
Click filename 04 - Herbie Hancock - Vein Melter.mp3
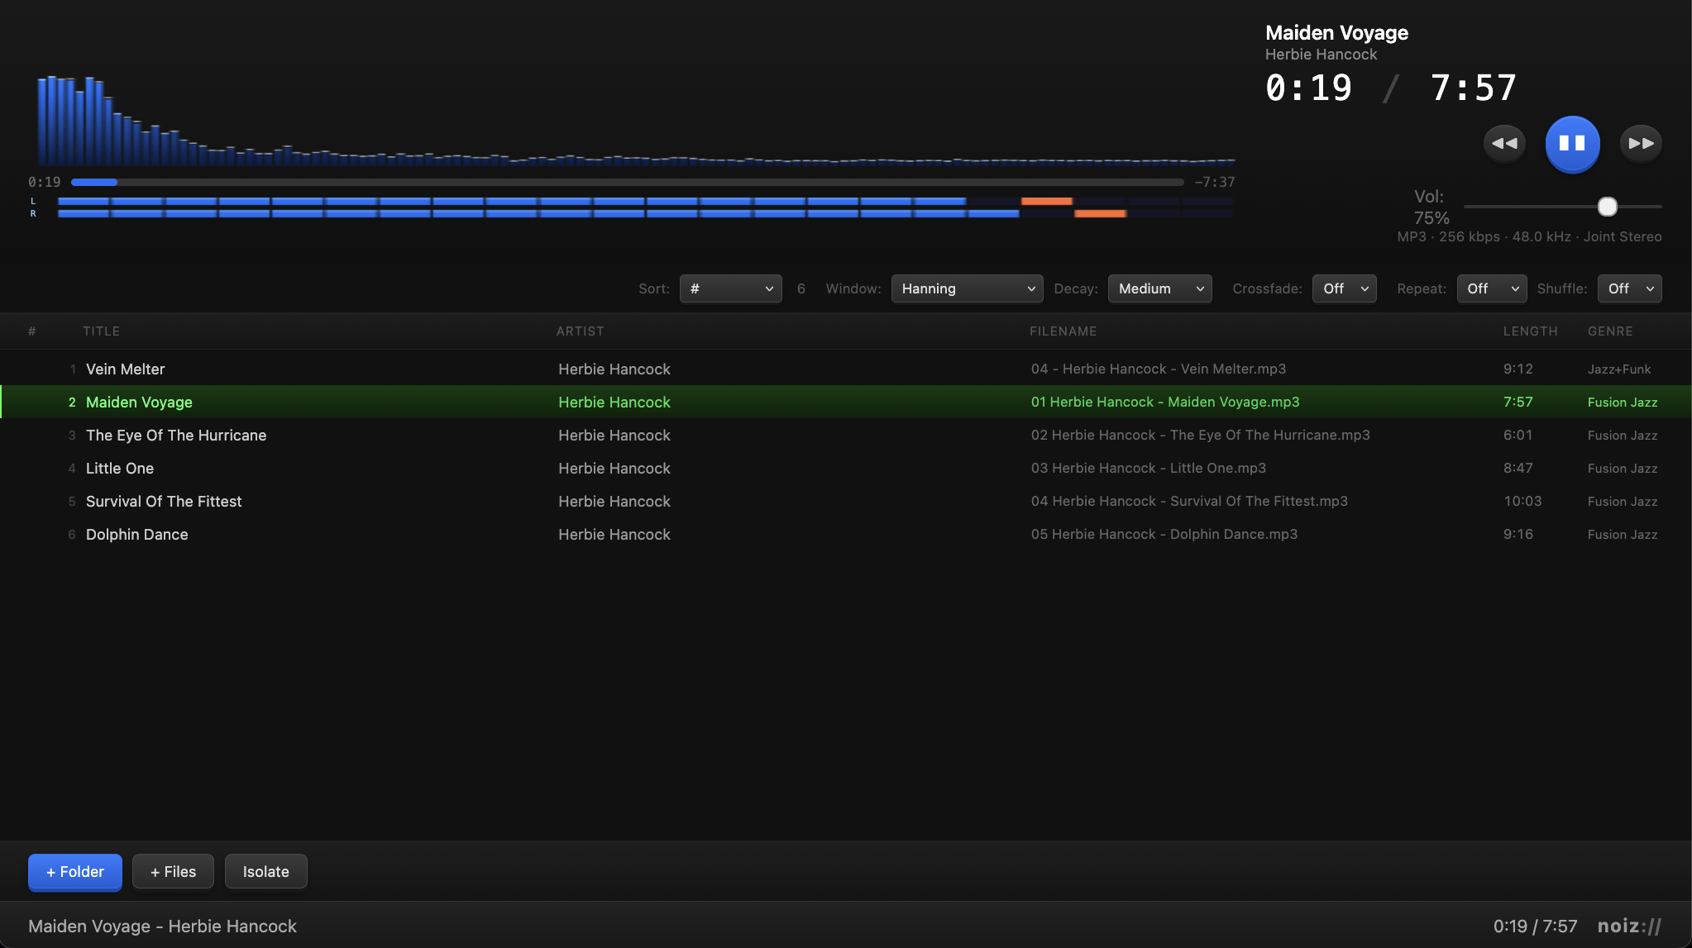click(x=1158, y=369)
